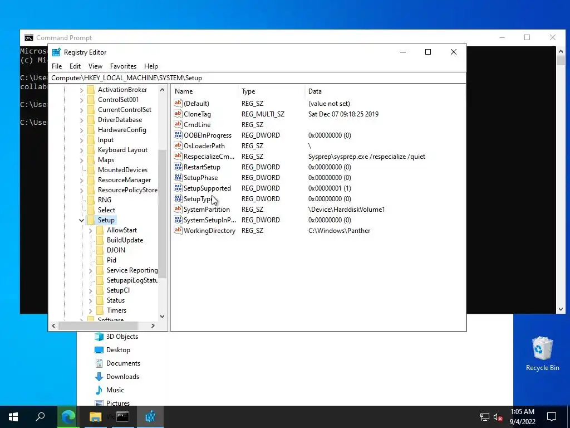Screen dimensions: 570x428
Task: Click the folder icon of the Pid key
Action: 100,260
